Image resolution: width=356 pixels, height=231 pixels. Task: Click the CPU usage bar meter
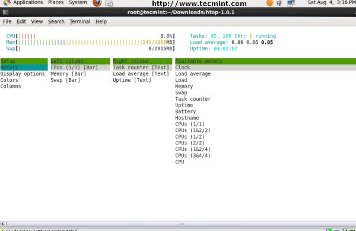[x=90, y=36]
